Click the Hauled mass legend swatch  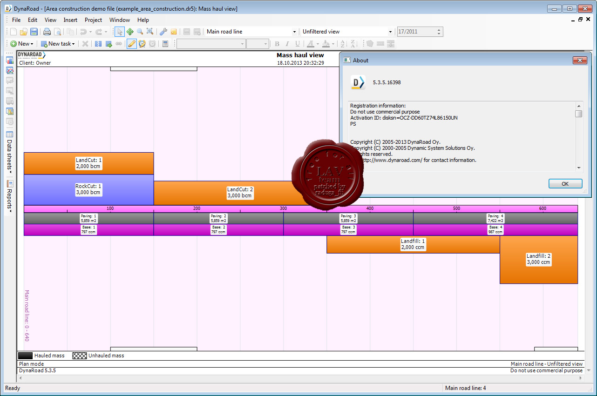26,356
